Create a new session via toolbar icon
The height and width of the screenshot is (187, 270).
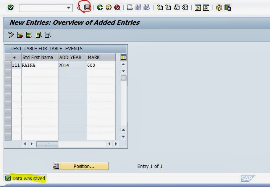(198, 8)
